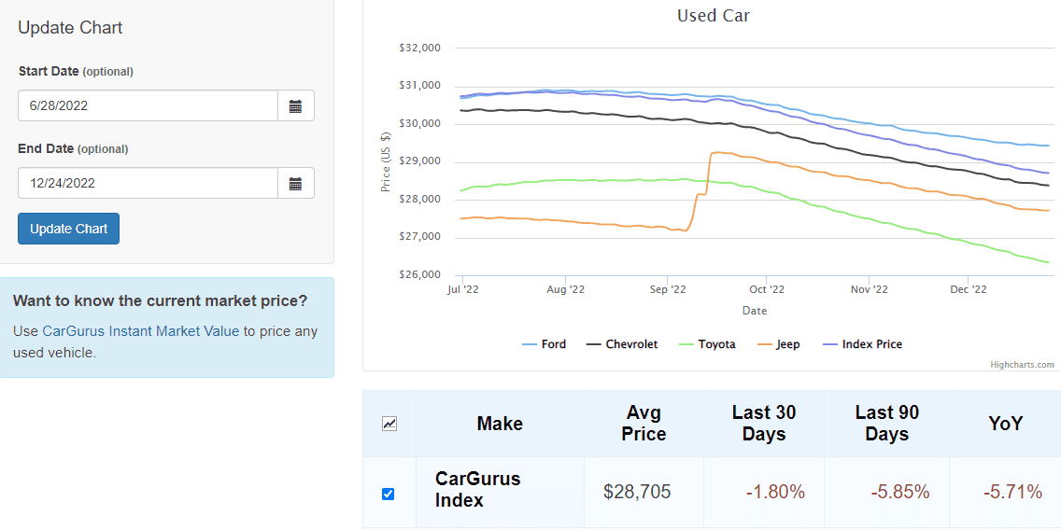Screen dimensions: 1061x530
Task: Click the CarGurus Index row label
Action: [x=477, y=490]
